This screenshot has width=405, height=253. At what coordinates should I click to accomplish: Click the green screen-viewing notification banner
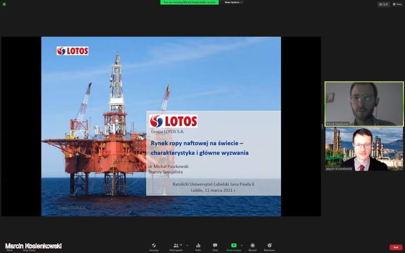[x=189, y=2]
